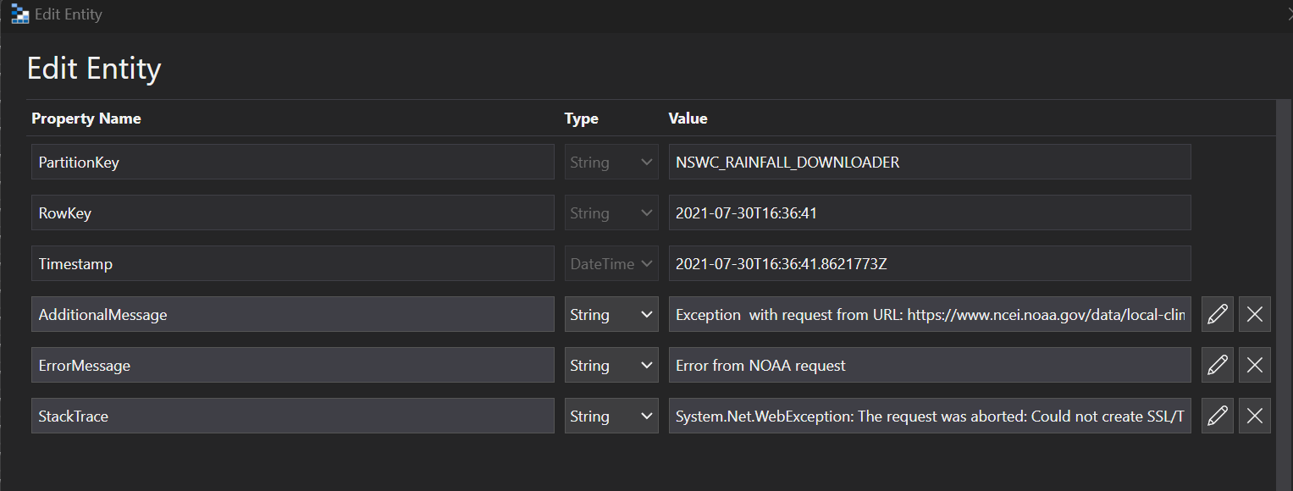This screenshot has height=491, width=1293.
Task: Click the disabled RowKey type dropdown
Action: [611, 212]
